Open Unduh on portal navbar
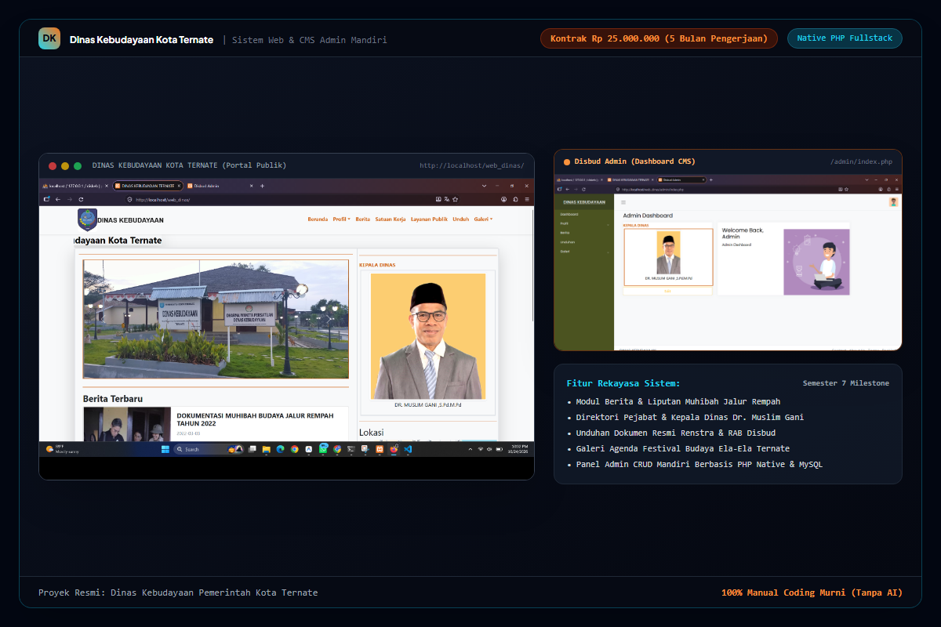This screenshot has height=627, width=941. click(460, 219)
